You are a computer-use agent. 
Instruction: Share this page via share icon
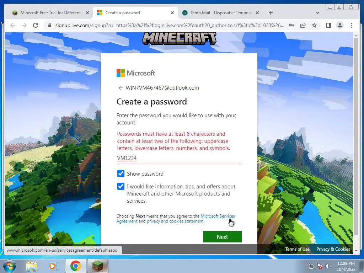(303, 25)
